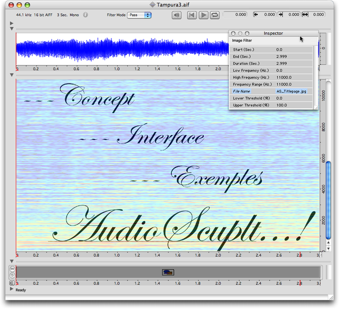339x309 pixels.
Task: Click selection start arrow icon
Action: coord(256,15)
